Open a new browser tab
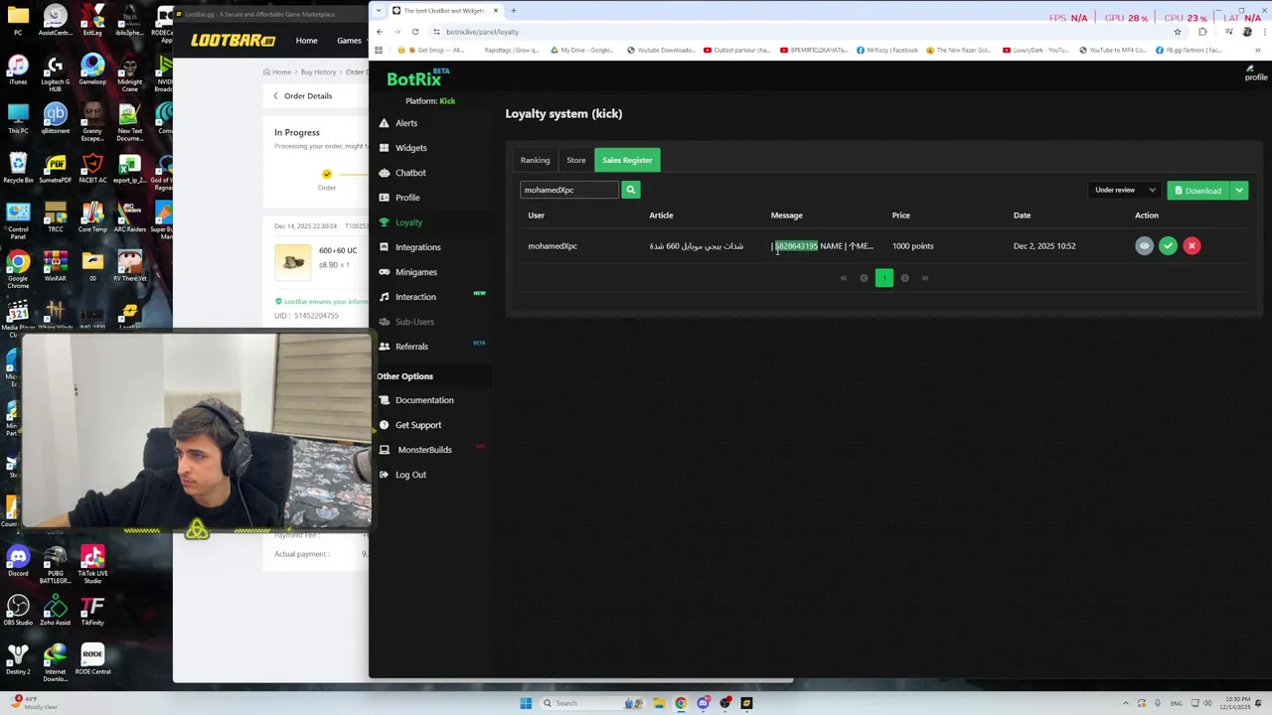The image size is (1272, 715). click(x=513, y=11)
